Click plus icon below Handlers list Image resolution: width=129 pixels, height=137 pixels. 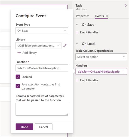click(77, 80)
